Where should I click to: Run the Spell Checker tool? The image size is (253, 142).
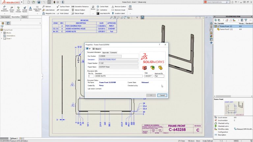tap(18, 9)
